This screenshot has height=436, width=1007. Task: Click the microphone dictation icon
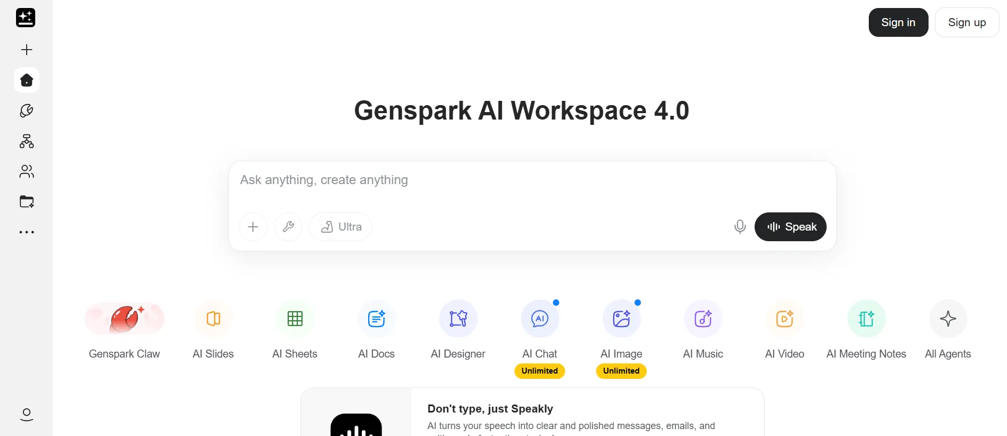point(740,227)
